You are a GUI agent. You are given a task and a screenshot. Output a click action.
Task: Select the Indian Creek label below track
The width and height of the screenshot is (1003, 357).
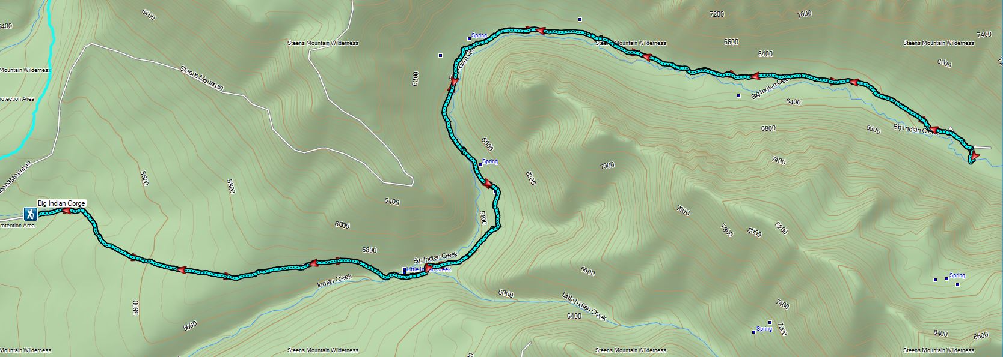334,281
